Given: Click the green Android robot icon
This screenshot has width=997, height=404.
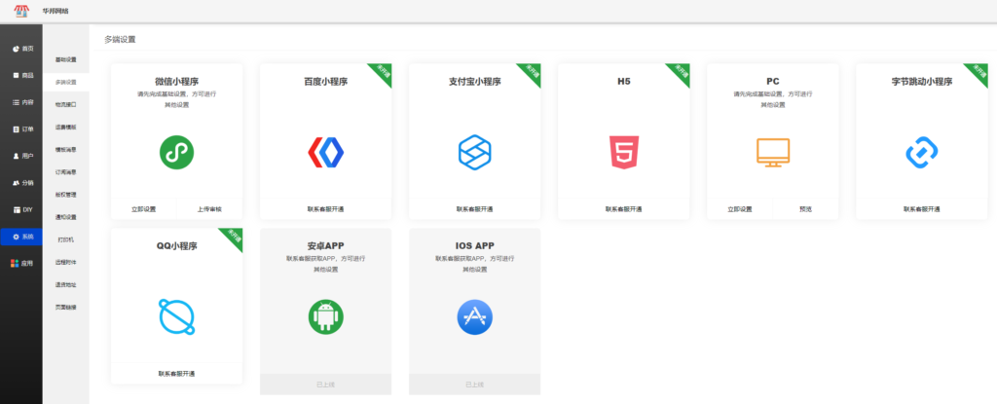Looking at the screenshot, I should pos(325,316).
